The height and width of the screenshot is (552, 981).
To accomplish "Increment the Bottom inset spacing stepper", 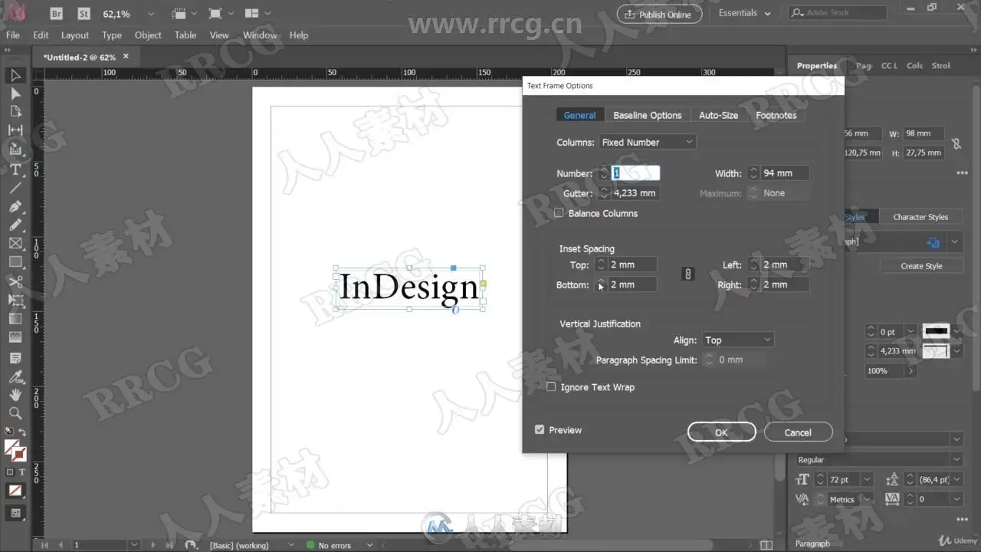I will tap(602, 281).
